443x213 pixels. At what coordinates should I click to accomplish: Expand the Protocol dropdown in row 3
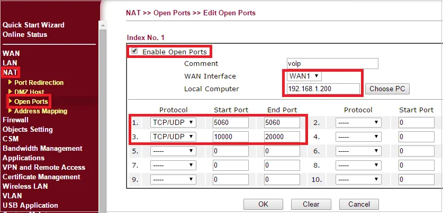pyautogui.click(x=173, y=137)
